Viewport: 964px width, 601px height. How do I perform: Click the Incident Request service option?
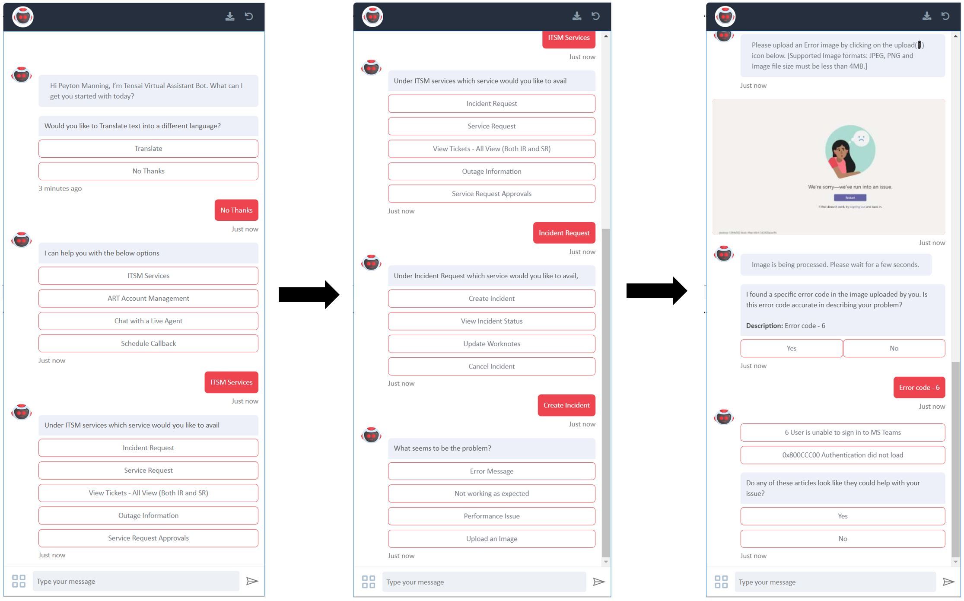click(x=491, y=103)
